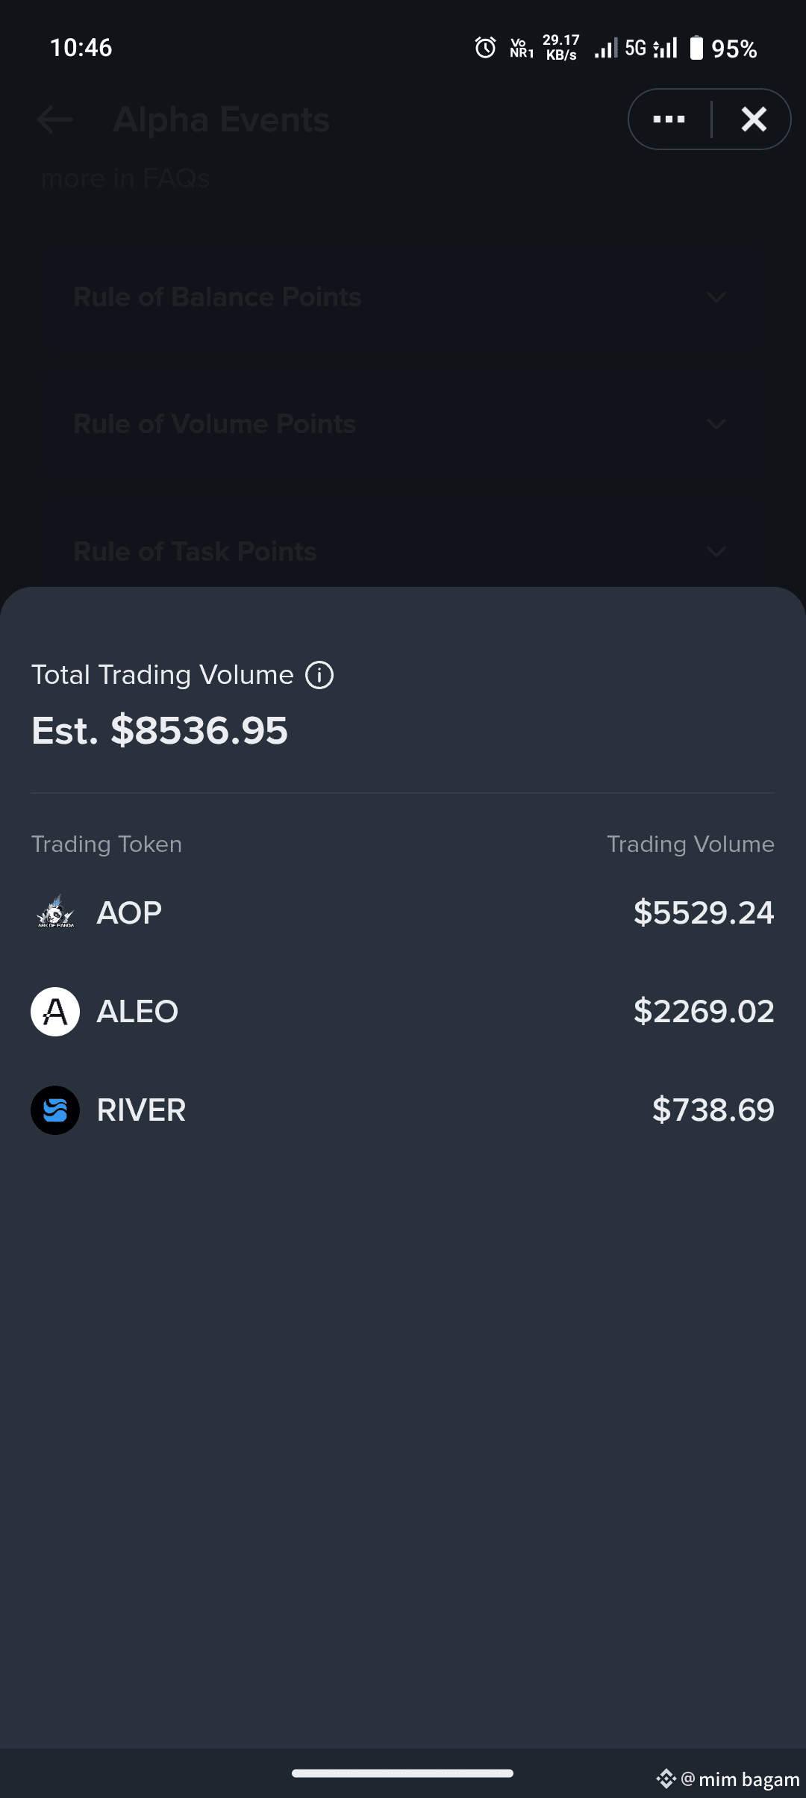This screenshot has height=1798, width=806.
Task: Tap the Alpha Events page title
Action: coord(221,119)
